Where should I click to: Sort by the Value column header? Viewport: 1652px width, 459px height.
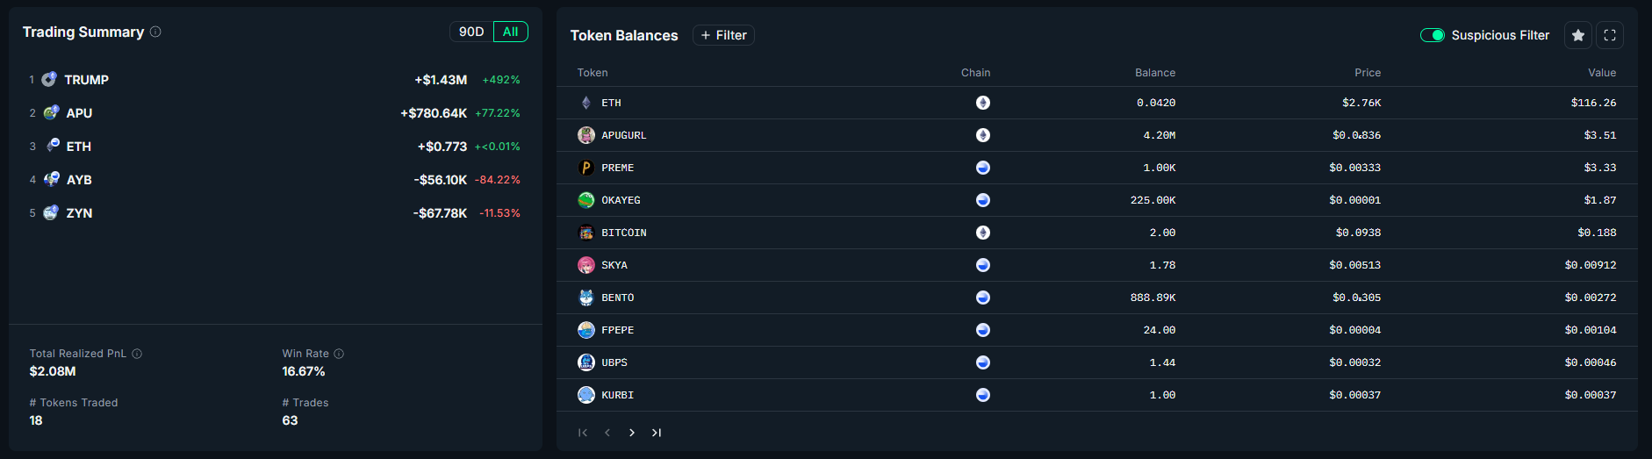coord(1602,73)
